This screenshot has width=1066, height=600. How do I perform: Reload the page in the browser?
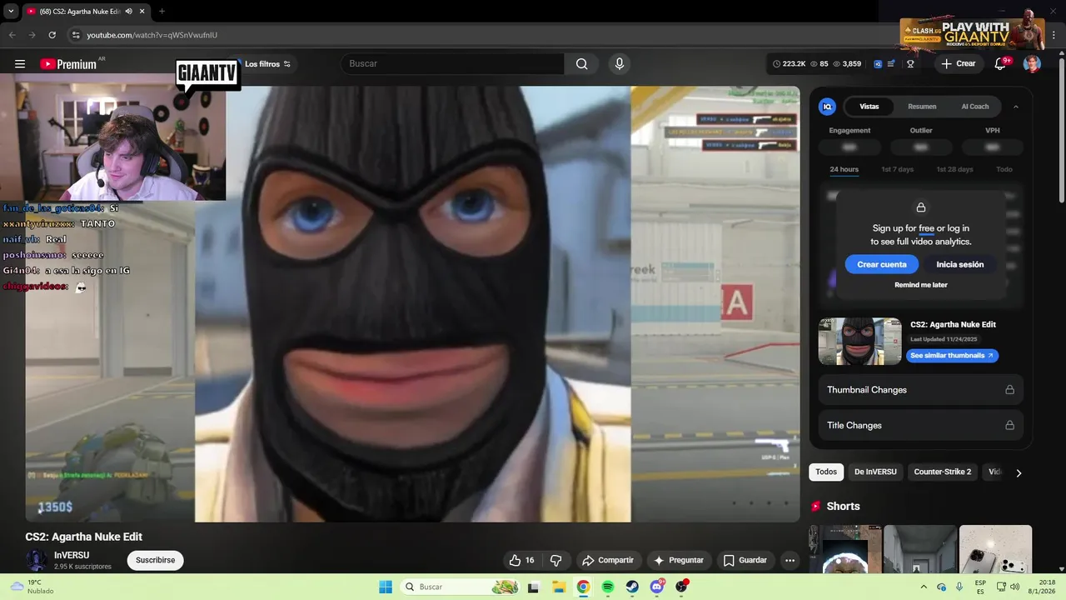52,35
